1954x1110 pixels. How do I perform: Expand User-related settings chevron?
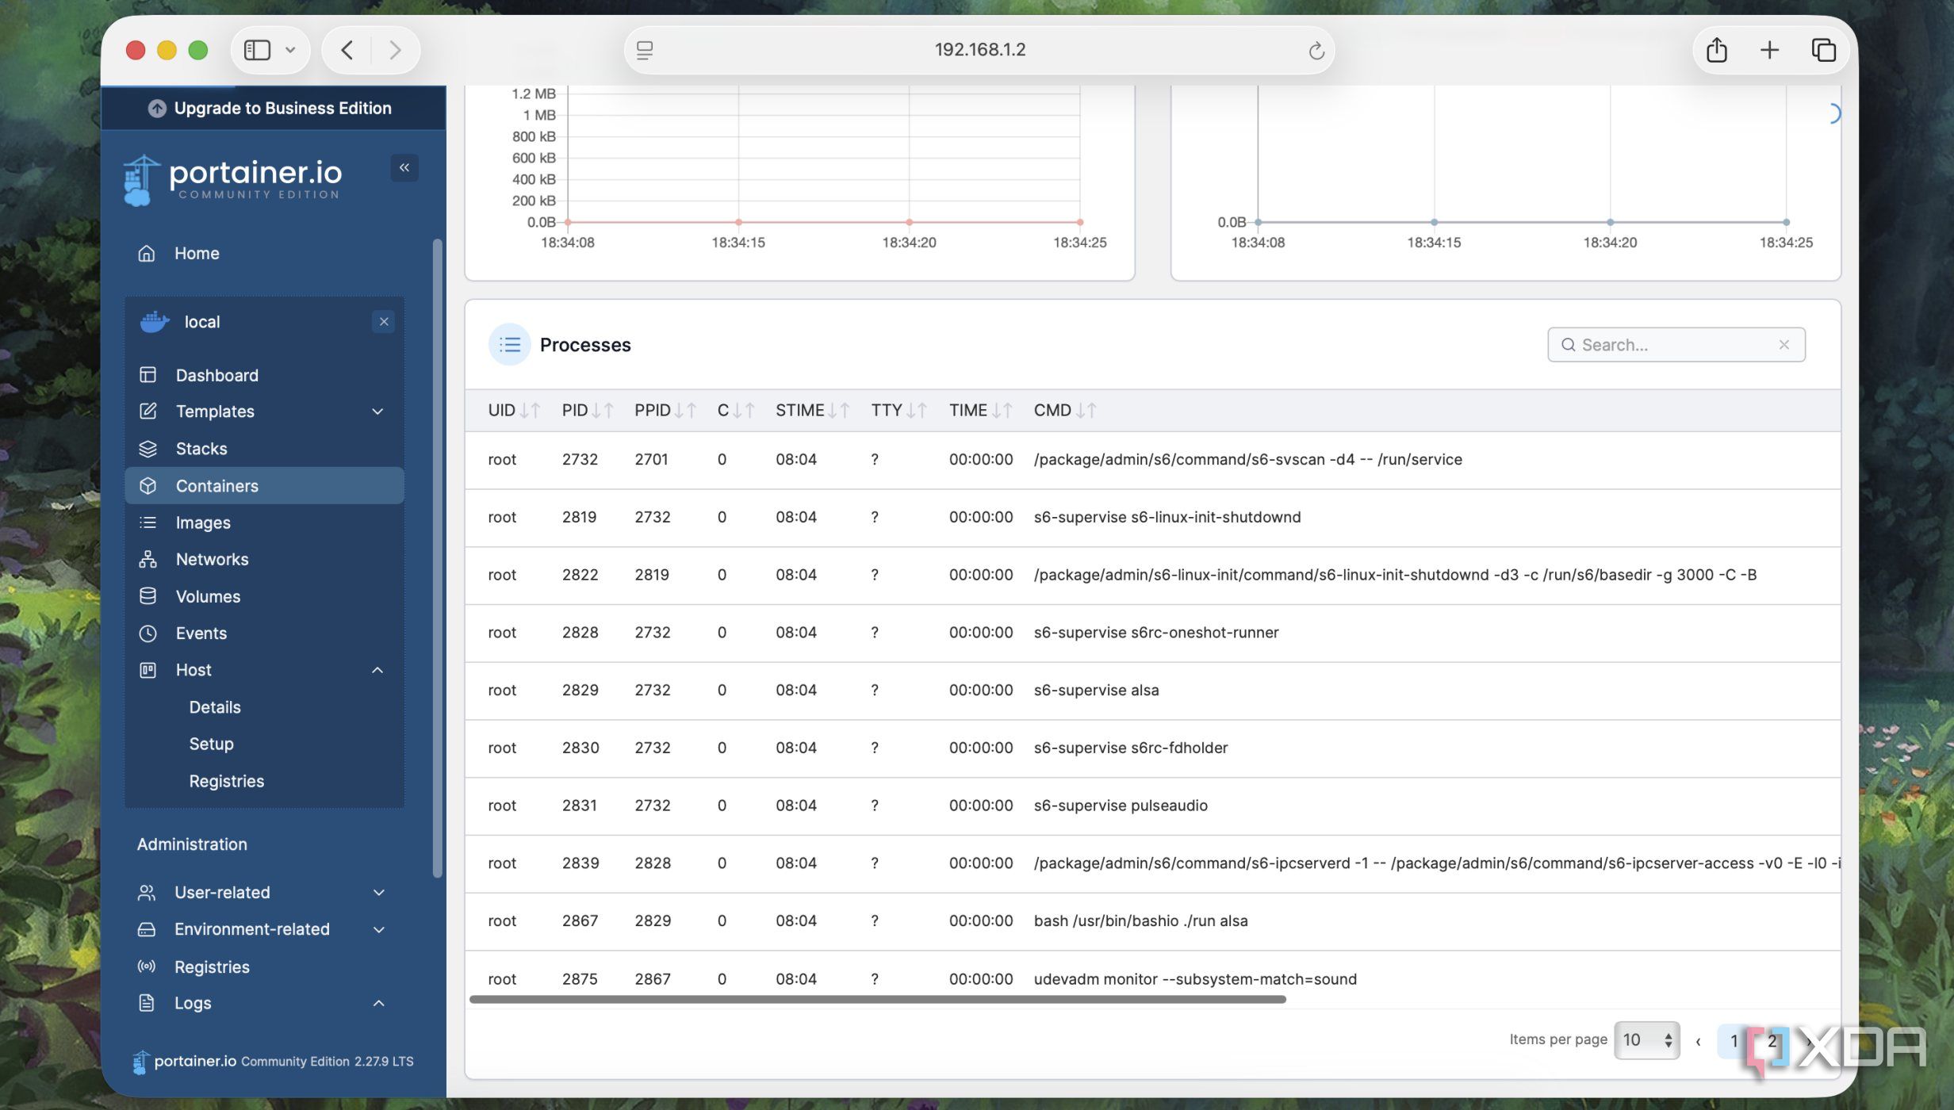tap(378, 892)
